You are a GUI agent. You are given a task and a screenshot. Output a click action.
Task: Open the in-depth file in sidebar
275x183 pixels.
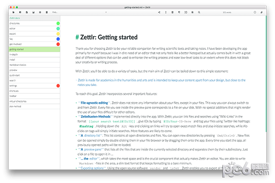point(34,54)
